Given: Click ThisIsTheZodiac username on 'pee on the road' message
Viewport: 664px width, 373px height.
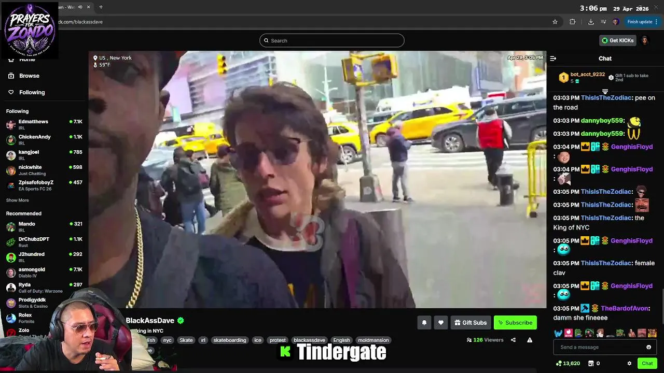Looking at the screenshot, I should 606,98.
